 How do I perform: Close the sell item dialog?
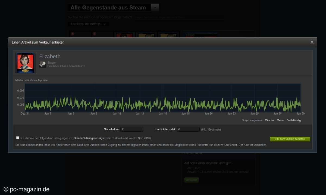click(x=312, y=42)
